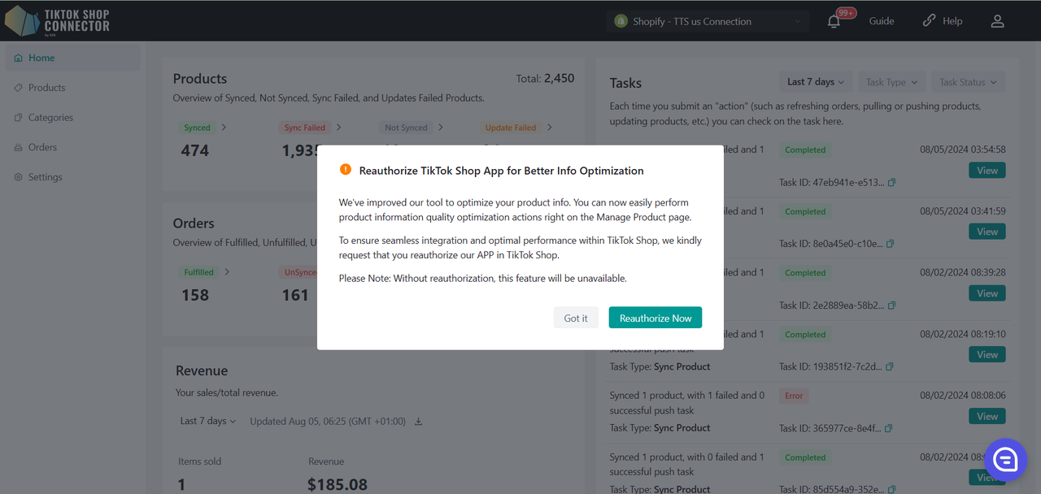This screenshot has height=494, width=1041.
Task: Click the notification bell icon
Action: (x=834, y=22)
